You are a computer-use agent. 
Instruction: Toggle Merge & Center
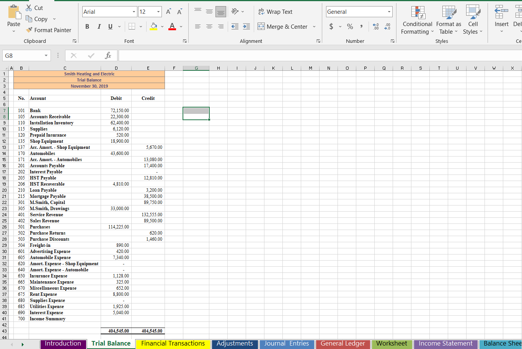coord(282,26)
